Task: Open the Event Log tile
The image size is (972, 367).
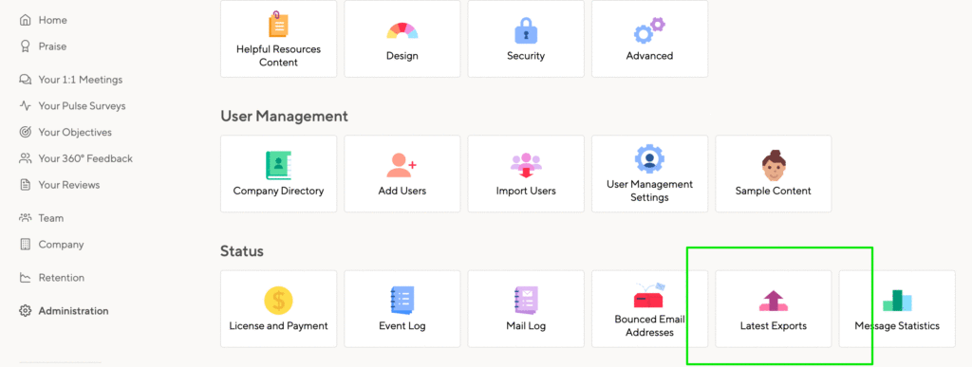Action: point(402,309)
